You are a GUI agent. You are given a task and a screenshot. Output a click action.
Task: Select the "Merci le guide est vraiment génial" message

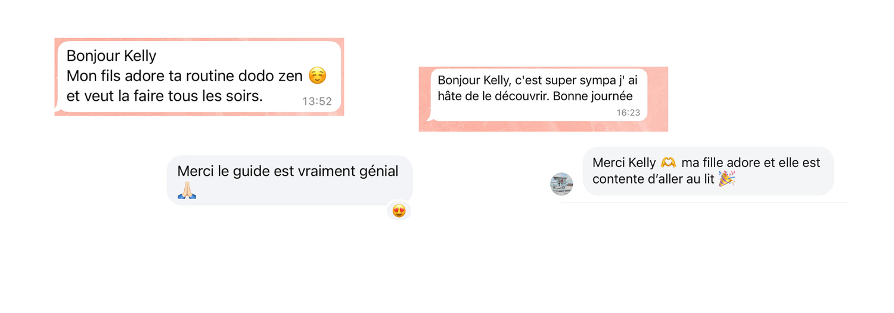point(288,172)
